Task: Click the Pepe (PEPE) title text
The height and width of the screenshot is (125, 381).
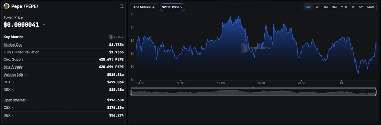Action: [x=25, y=6]
